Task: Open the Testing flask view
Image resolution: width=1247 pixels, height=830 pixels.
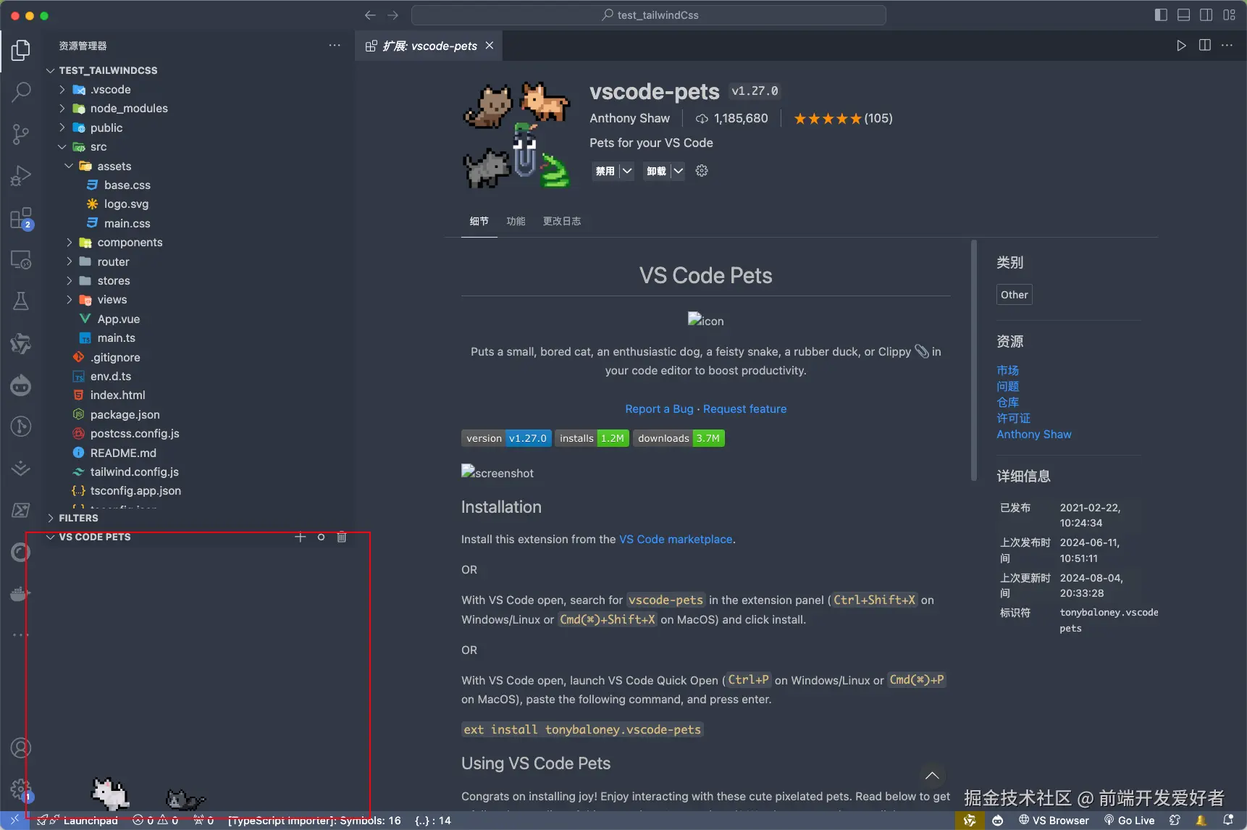Action: pos(21,301)
